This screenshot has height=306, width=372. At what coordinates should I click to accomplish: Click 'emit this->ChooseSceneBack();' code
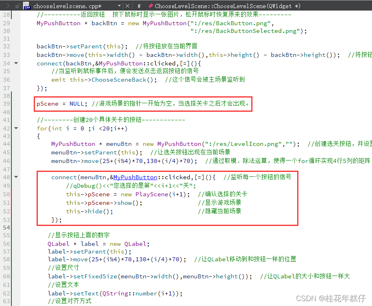pos(104,80)
